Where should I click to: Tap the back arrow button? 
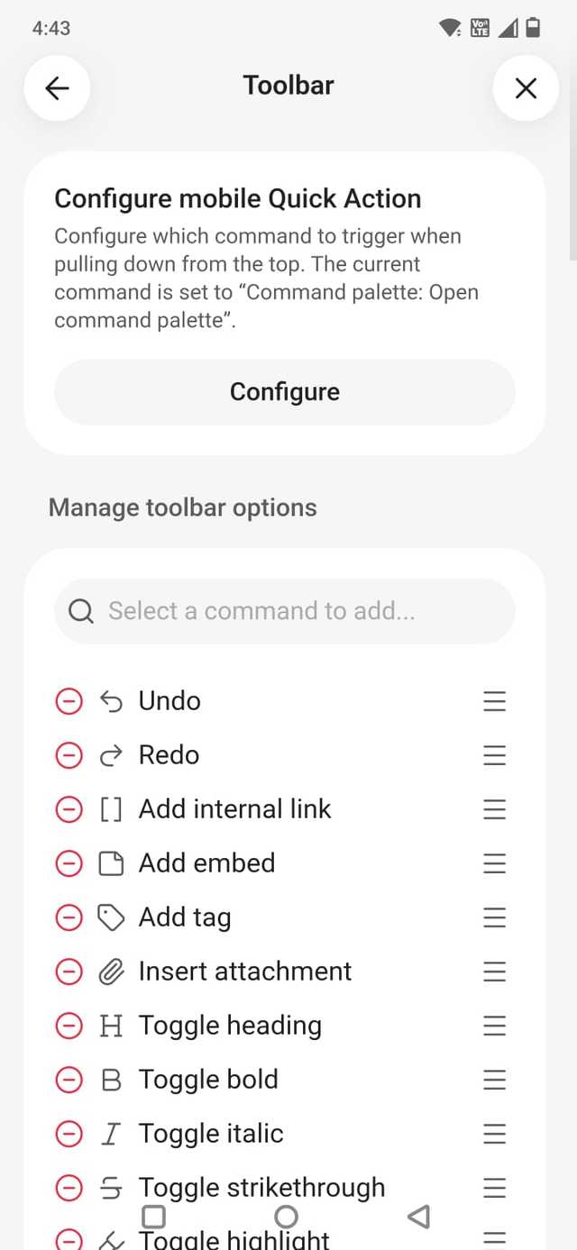point(57,87)
